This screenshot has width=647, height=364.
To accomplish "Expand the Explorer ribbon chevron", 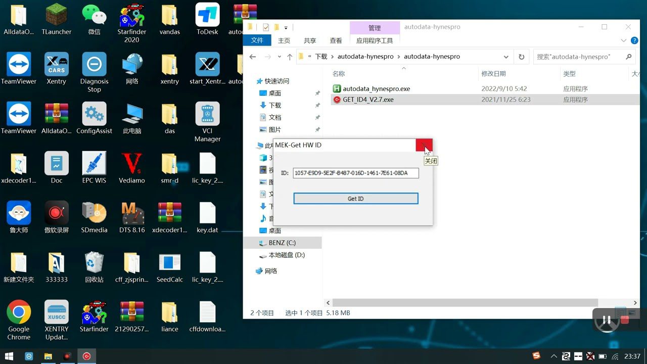I will click(623, 40).
